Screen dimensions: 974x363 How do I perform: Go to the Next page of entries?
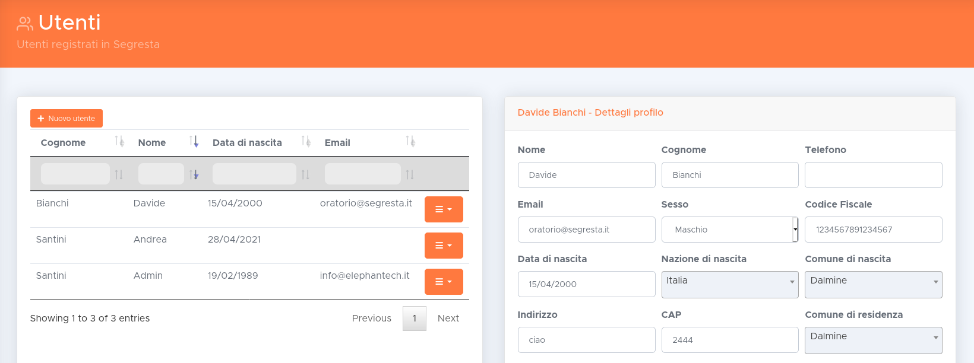(448, 319)
